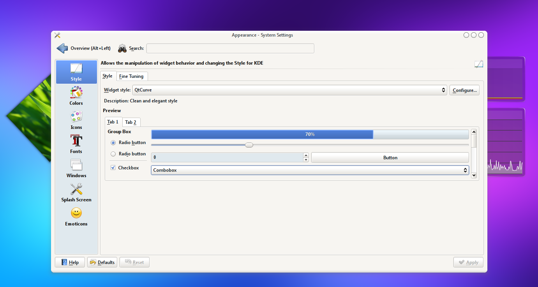Click the binoculars search icon
The image size is (538, 287).
pos(122,48)
